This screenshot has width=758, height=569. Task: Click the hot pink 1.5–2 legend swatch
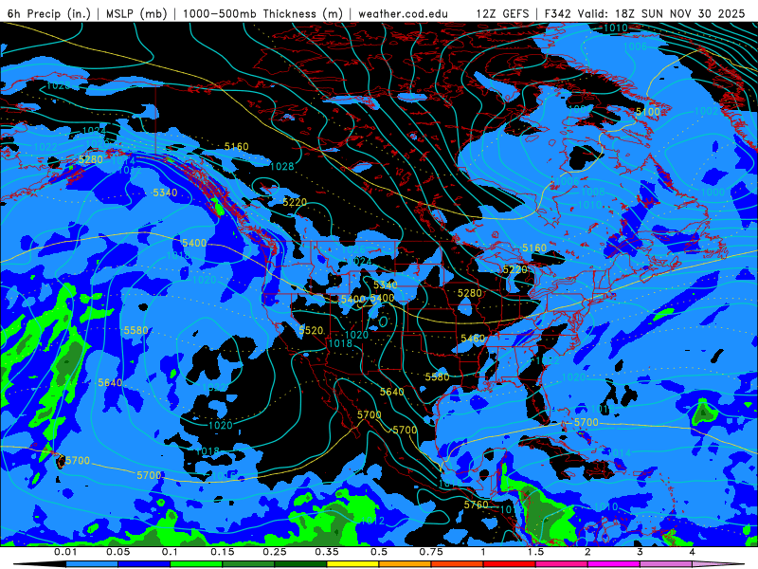coord(562,564)
